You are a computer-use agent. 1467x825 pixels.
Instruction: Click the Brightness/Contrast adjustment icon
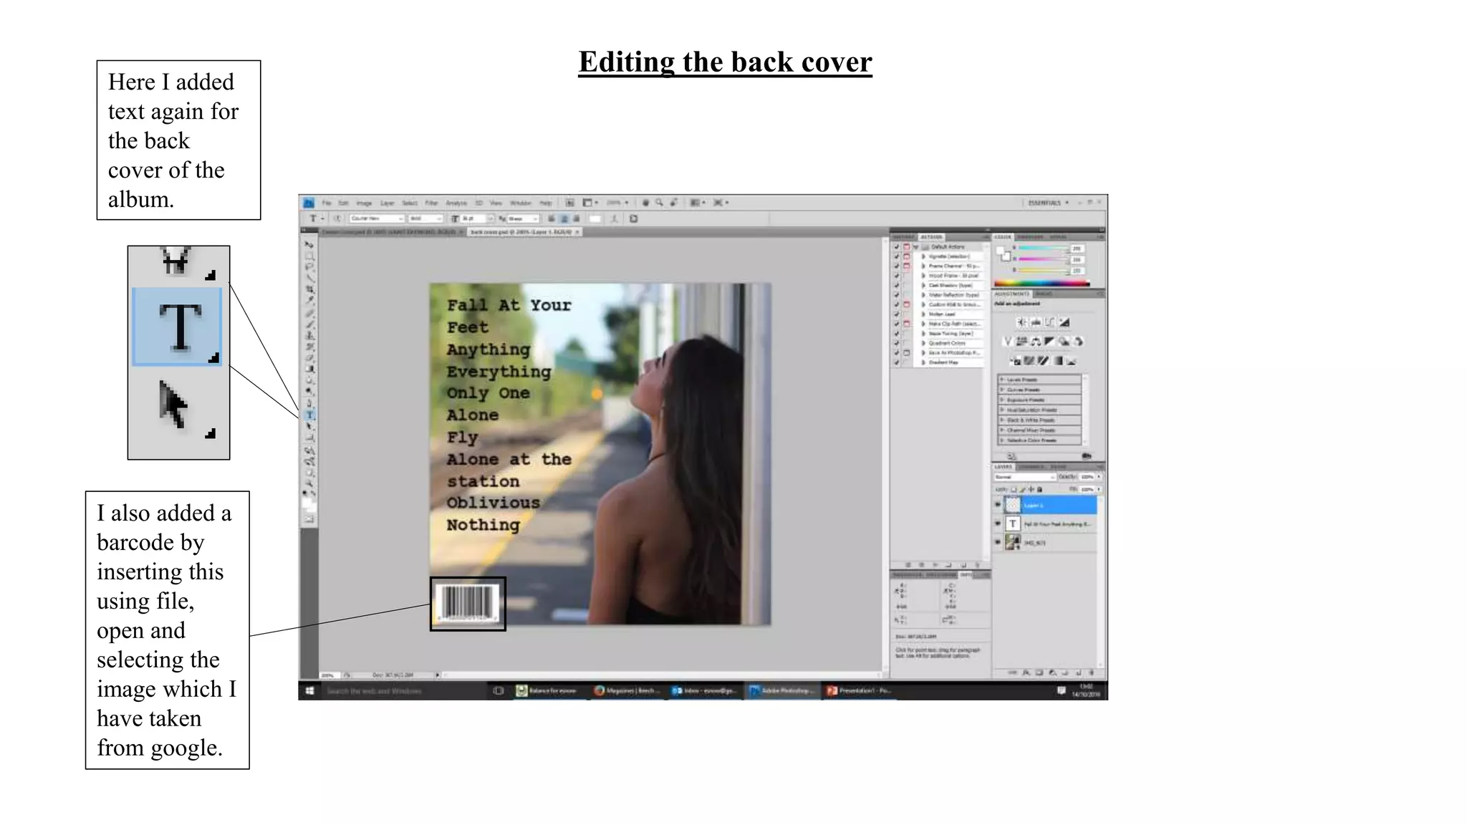1021,322
